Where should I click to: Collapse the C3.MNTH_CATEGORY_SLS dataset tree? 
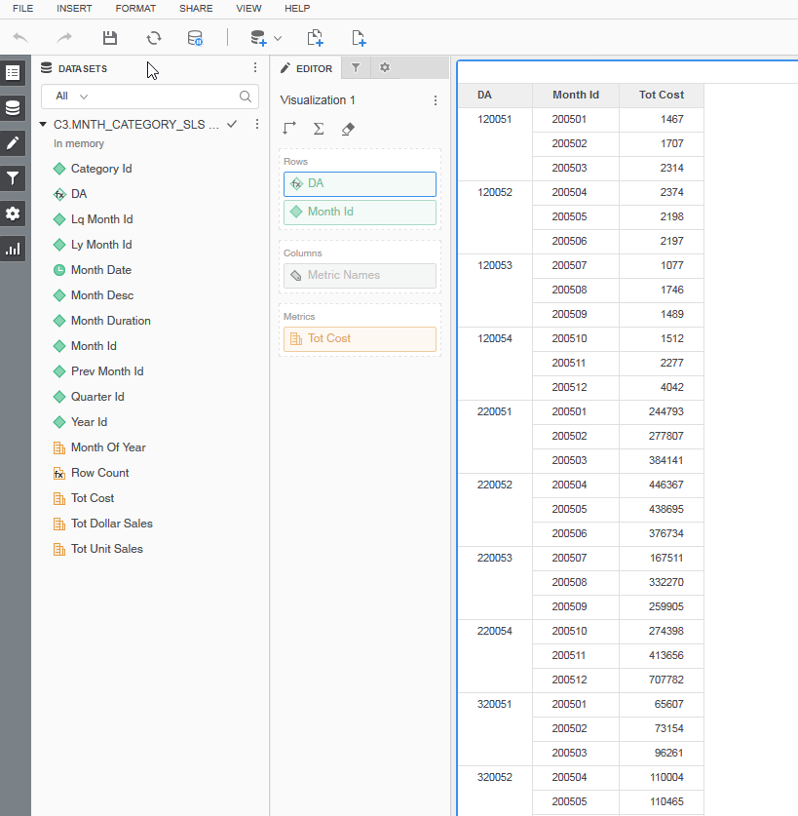[42, 125]
